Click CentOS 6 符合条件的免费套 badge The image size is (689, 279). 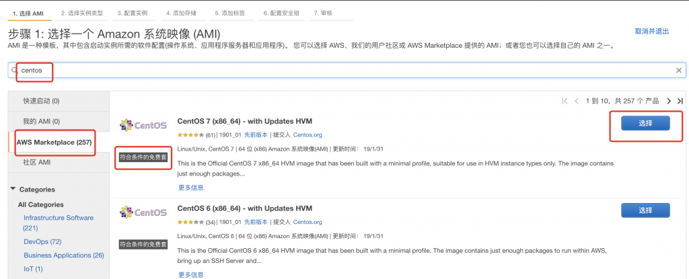pos(143,244)
